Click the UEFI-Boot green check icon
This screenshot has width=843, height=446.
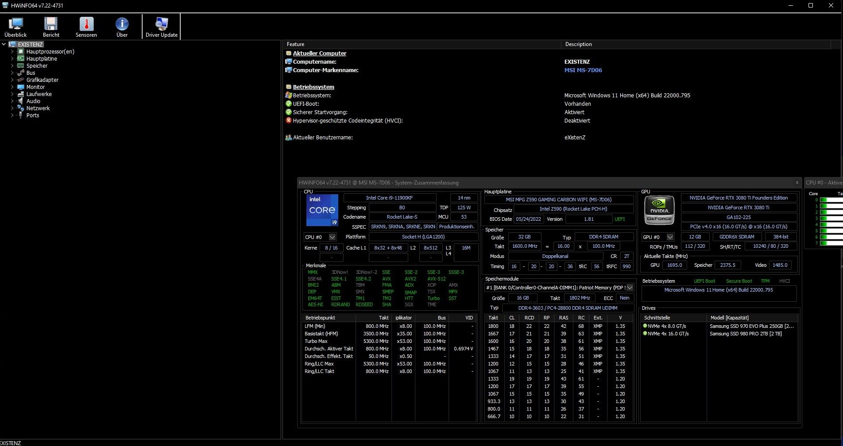click(289, 104)
